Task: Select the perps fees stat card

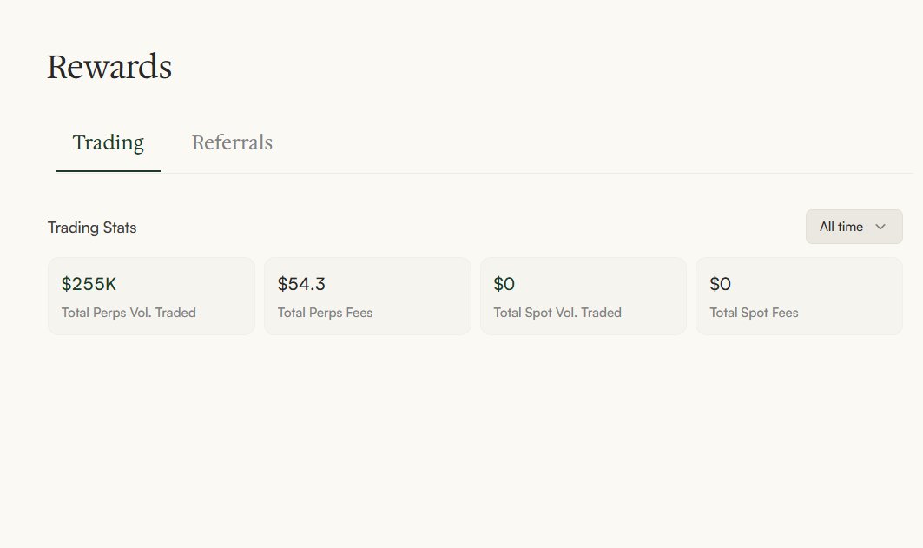Action: 367,296
